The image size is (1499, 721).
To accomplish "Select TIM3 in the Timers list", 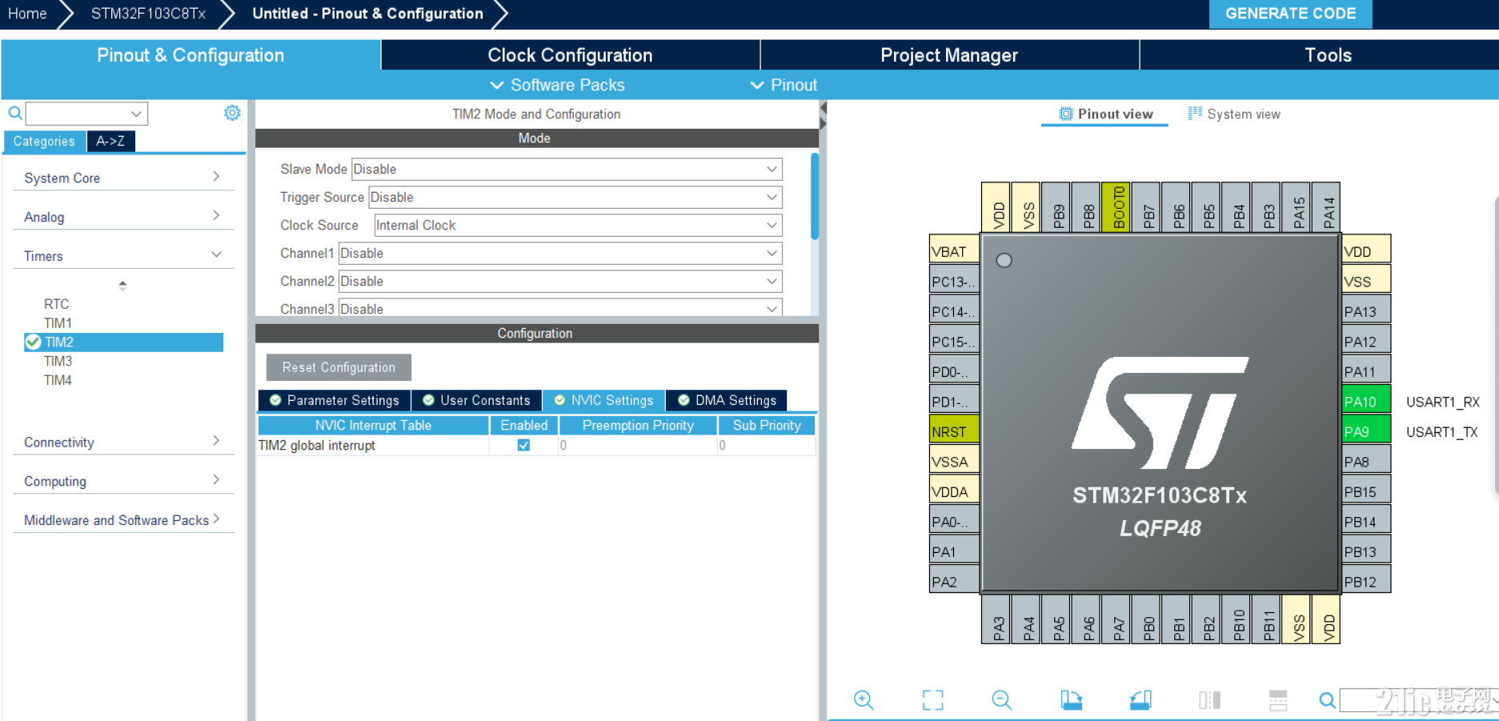I will (x=58, y=361).
